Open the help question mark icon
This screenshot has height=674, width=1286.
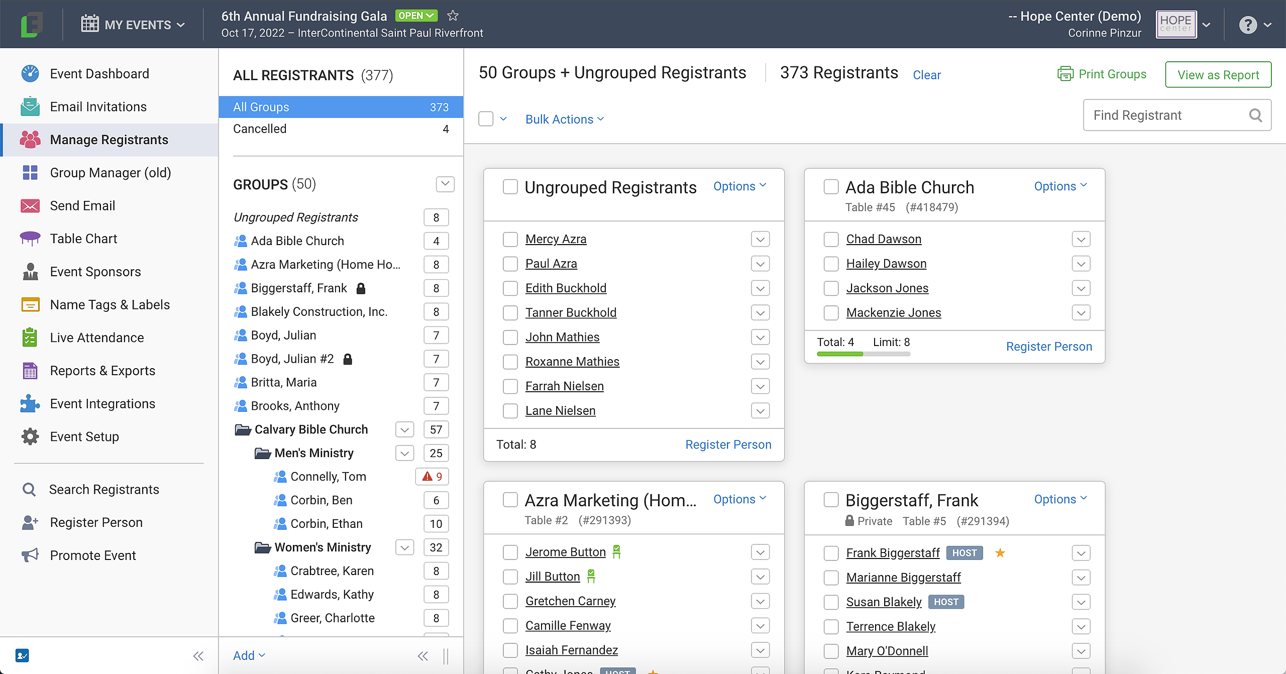[x=1248, y=25]
